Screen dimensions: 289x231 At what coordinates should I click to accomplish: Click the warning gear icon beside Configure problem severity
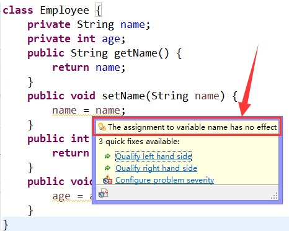(x=107, y=179)
